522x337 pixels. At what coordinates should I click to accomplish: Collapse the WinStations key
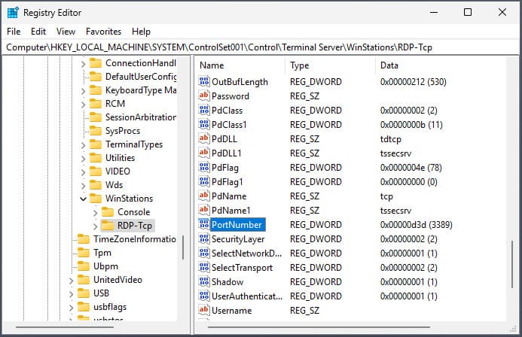pyautogui.click(x=83, y=199)
